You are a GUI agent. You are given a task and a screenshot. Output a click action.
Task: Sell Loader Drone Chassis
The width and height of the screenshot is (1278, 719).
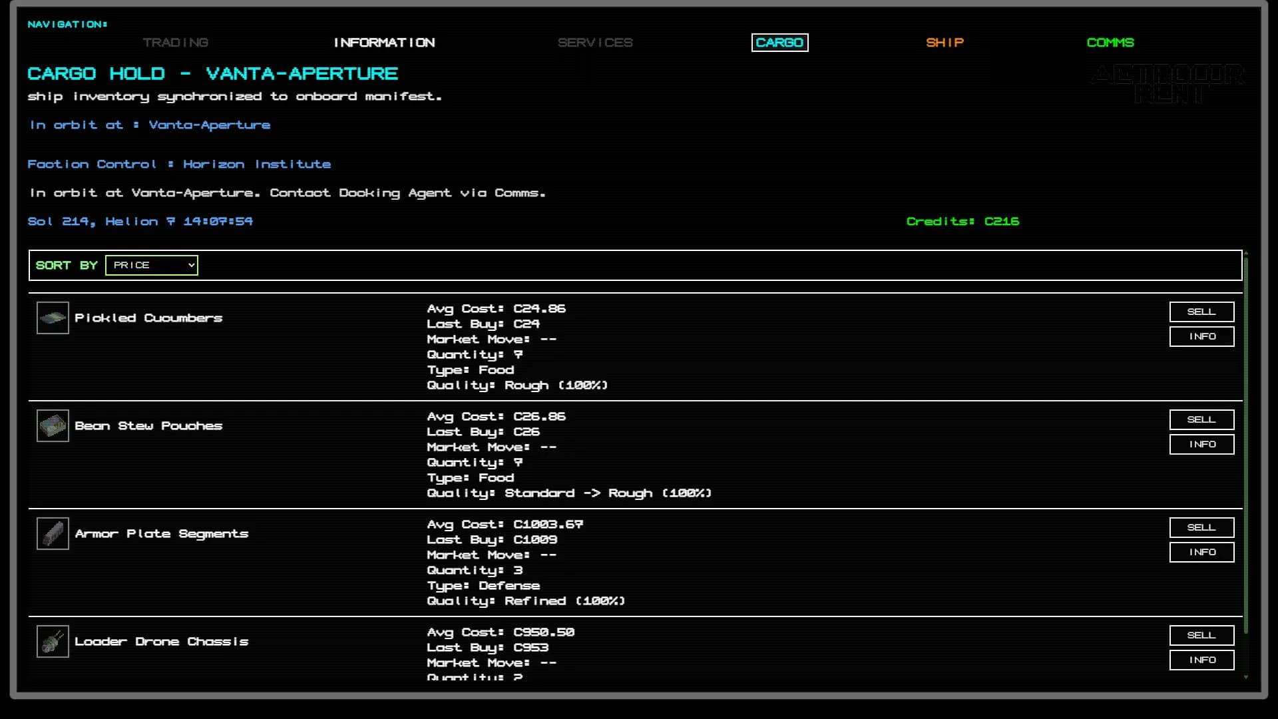1201,635
